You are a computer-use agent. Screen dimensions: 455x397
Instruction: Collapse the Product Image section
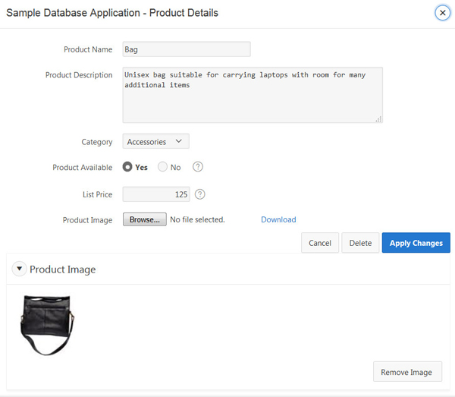click(x=19, y=269)
